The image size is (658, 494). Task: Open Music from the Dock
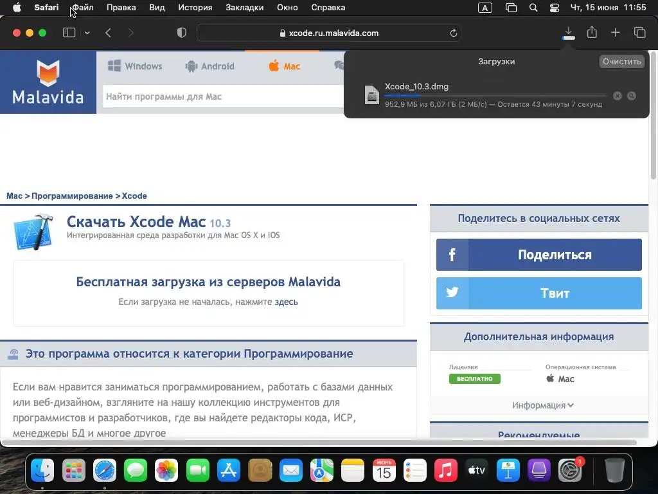tap(446, 470)
